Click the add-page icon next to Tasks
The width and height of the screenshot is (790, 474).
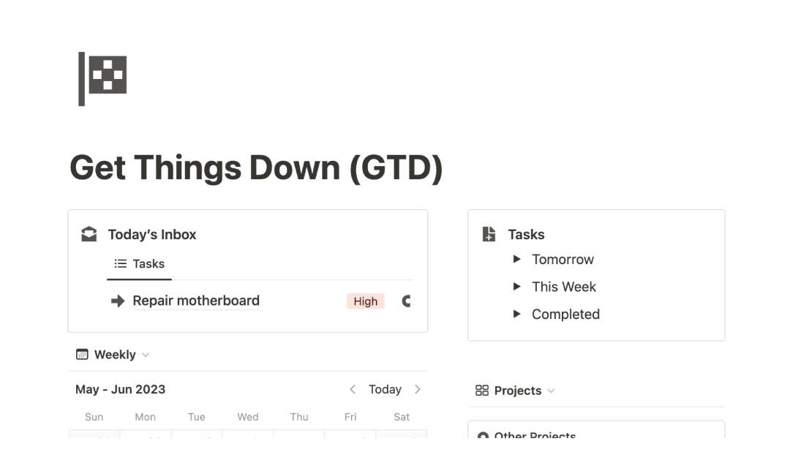pos(488,234)
